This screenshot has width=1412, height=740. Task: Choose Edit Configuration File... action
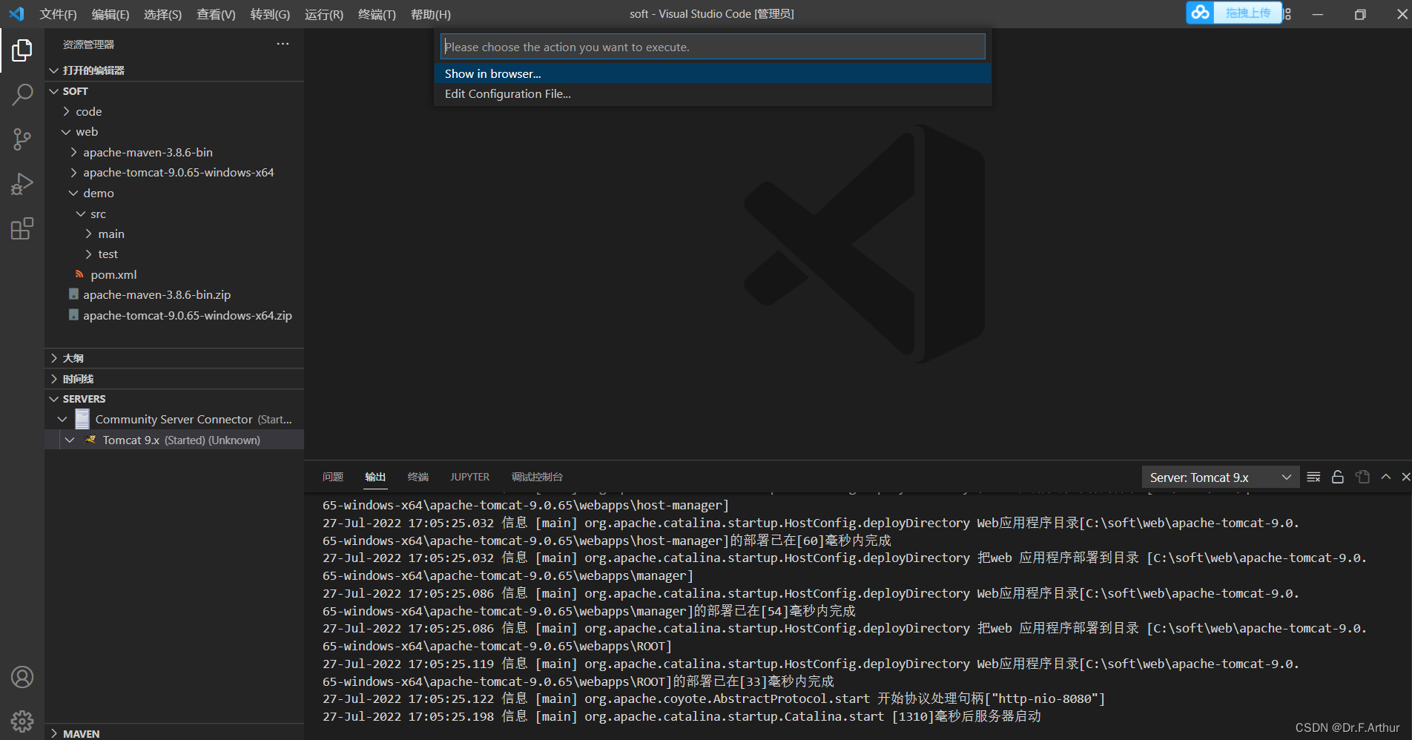coord(713,93)
